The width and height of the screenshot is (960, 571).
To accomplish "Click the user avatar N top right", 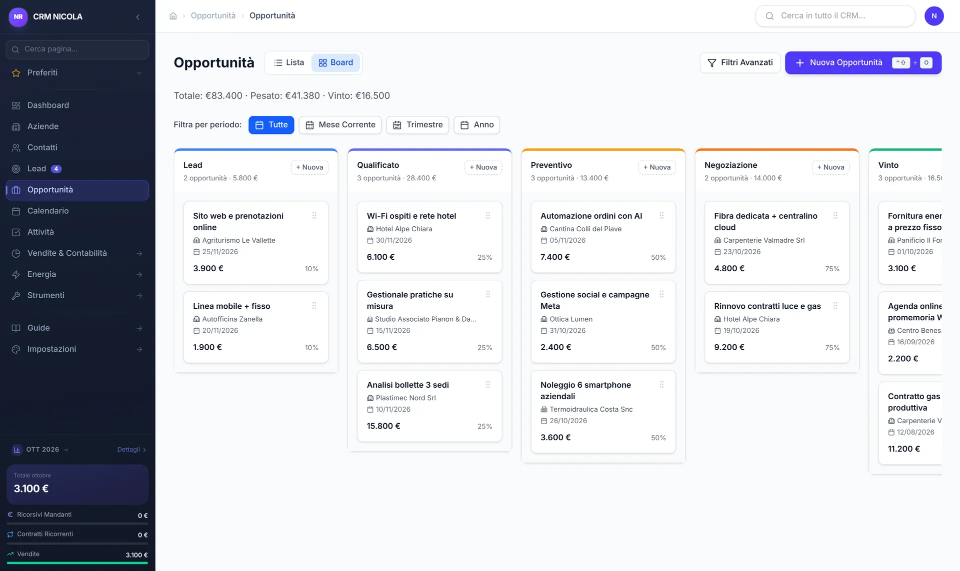I will point(934,16).
